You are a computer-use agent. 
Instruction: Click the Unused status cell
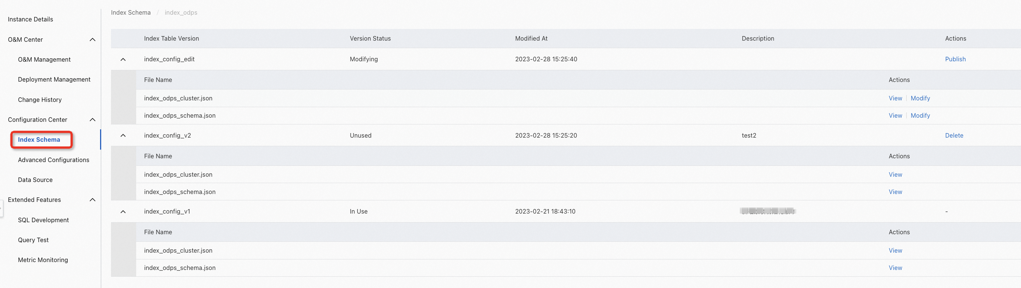click(x=360, y=135)
